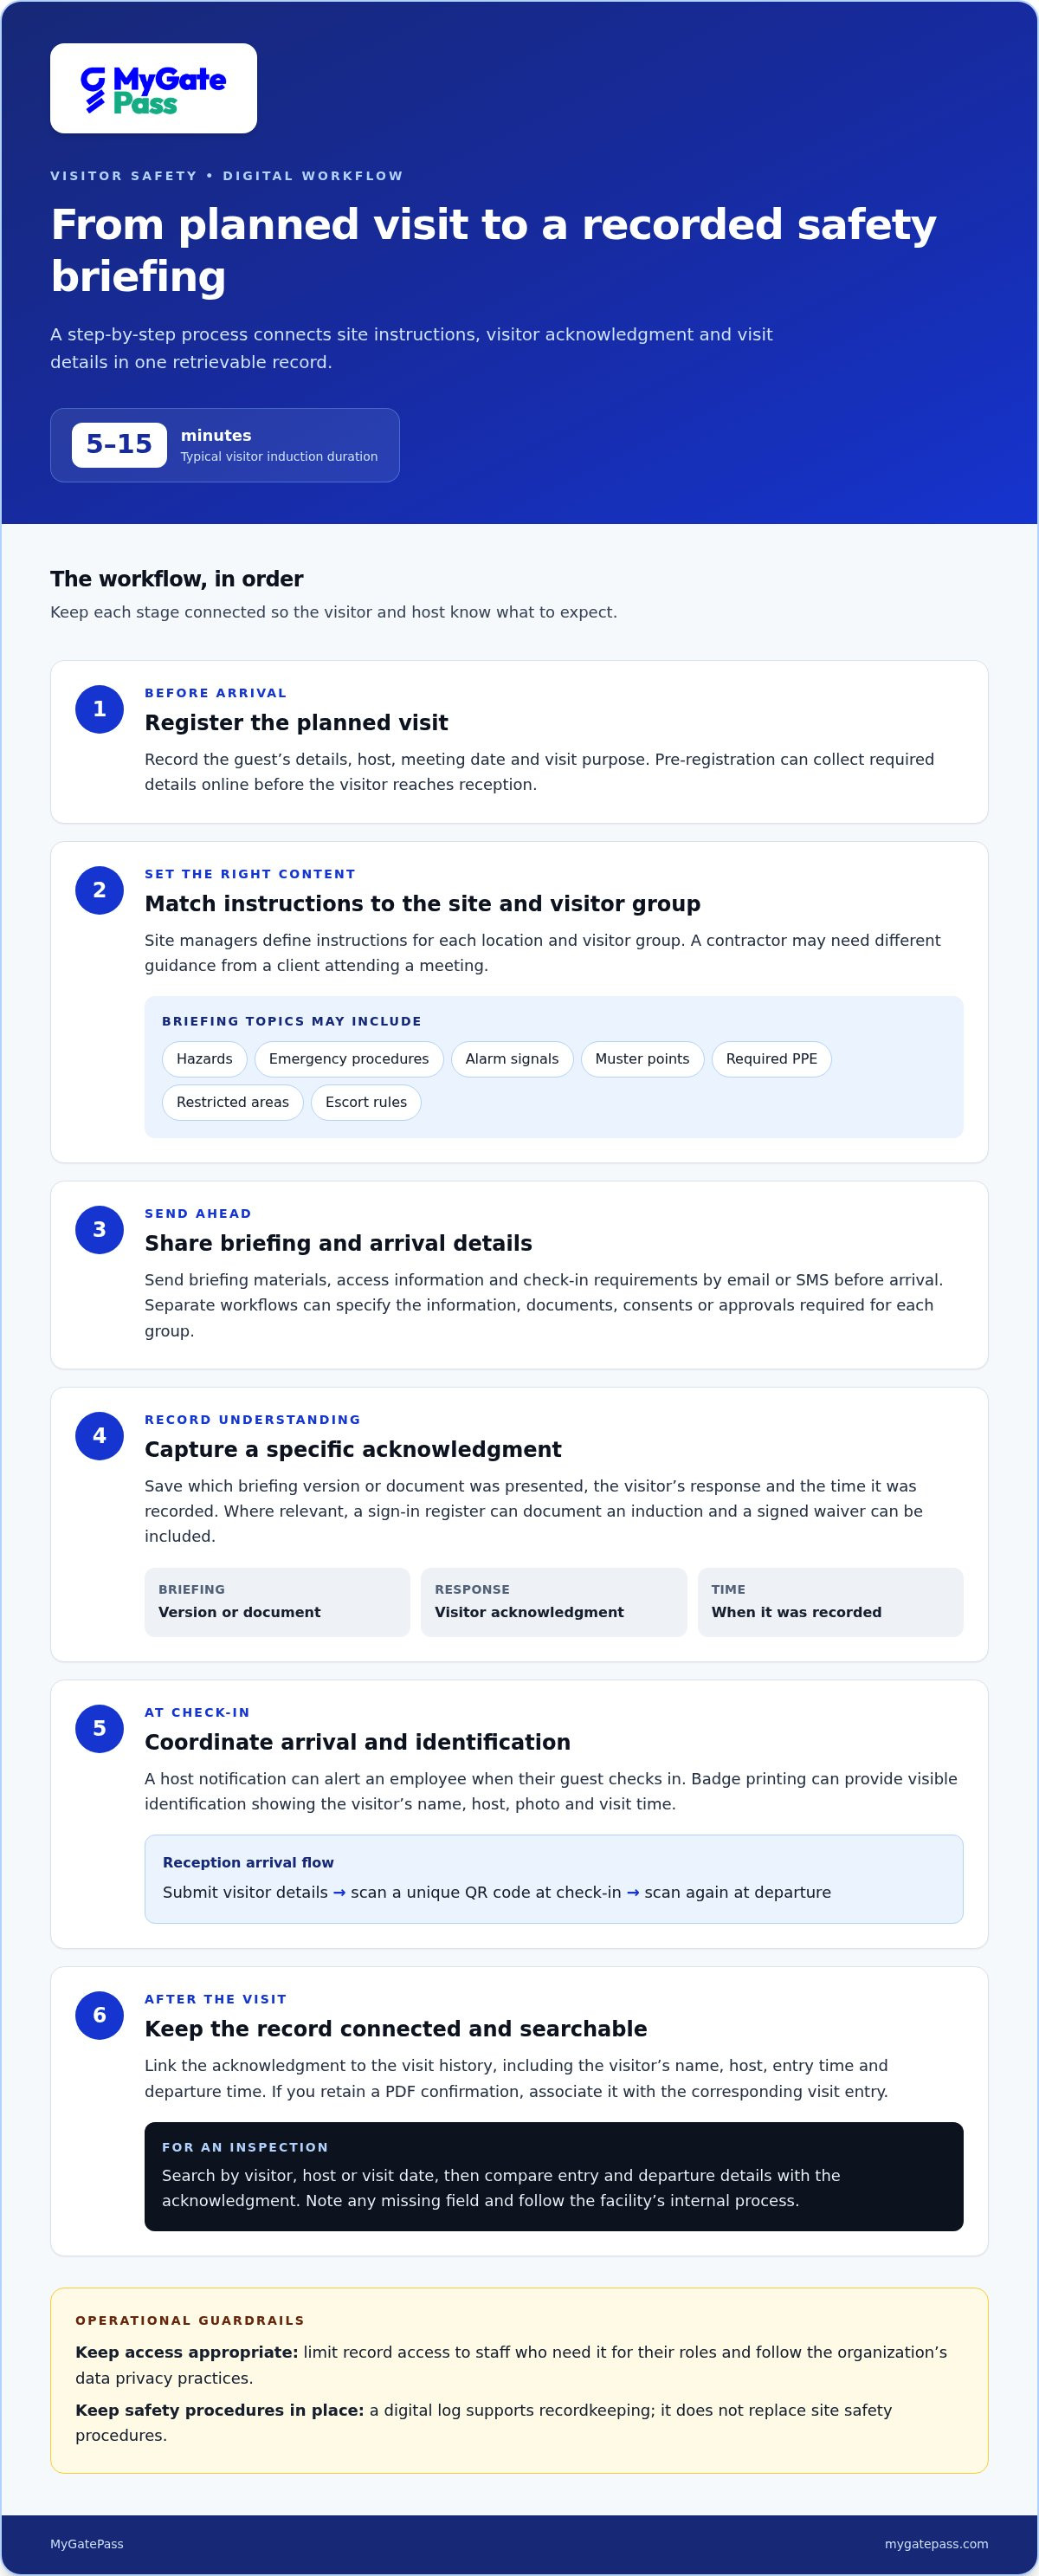The image size is (1039, 2576).
Task: Choose the Muster points chip
Action: pos(642,1059)
